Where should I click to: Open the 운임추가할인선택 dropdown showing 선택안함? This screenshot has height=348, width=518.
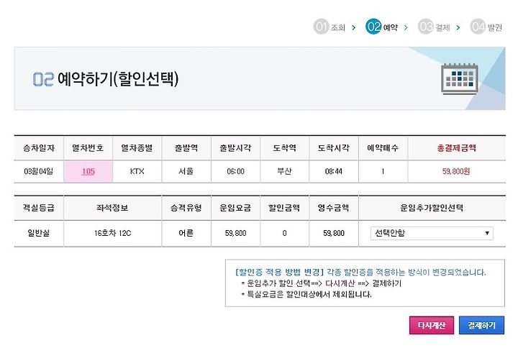tap(432, 233)
